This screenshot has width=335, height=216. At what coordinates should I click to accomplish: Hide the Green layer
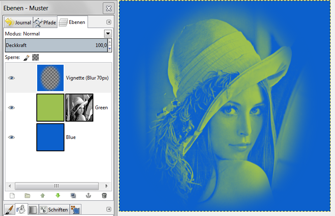click(11, 108)
